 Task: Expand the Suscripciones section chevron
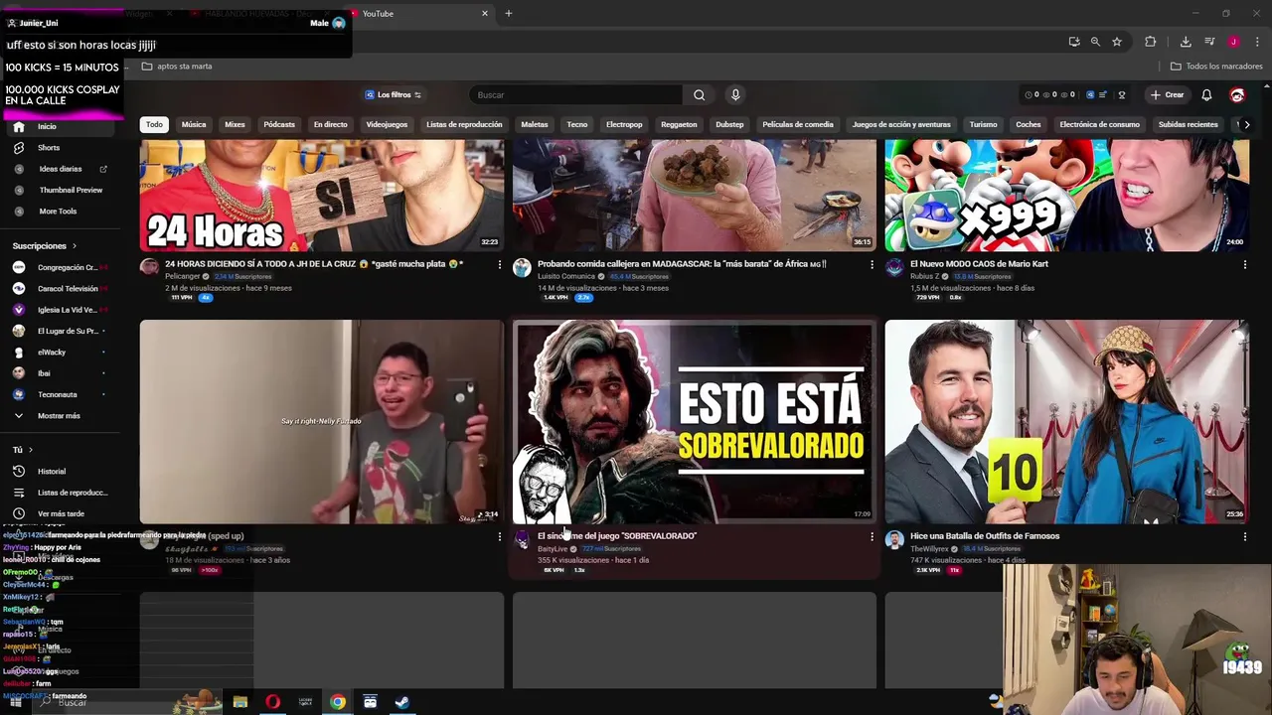74,246
